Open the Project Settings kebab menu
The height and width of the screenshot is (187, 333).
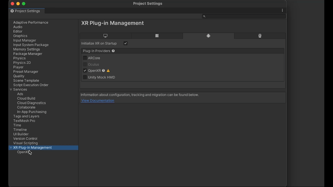[x=282, y=10]
